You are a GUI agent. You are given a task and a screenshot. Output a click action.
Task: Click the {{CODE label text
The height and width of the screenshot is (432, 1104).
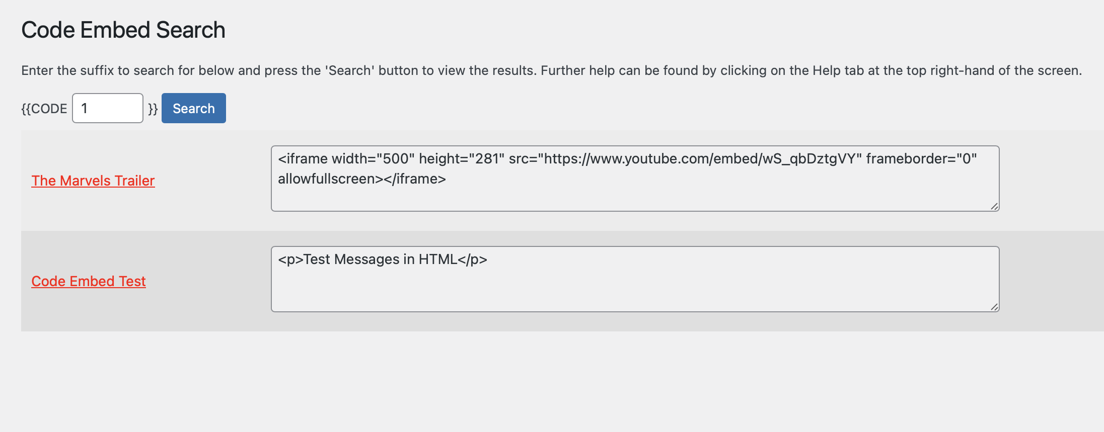coord(44,108)
